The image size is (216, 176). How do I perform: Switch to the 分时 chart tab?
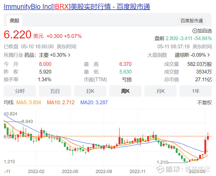click(x=20, y=91)
